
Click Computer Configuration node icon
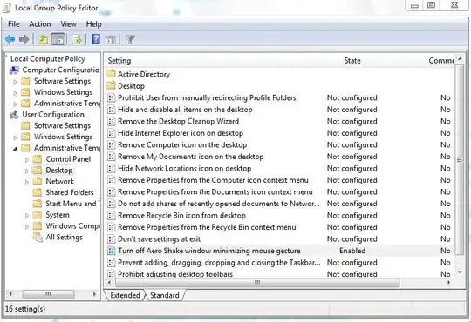[14, 70]
